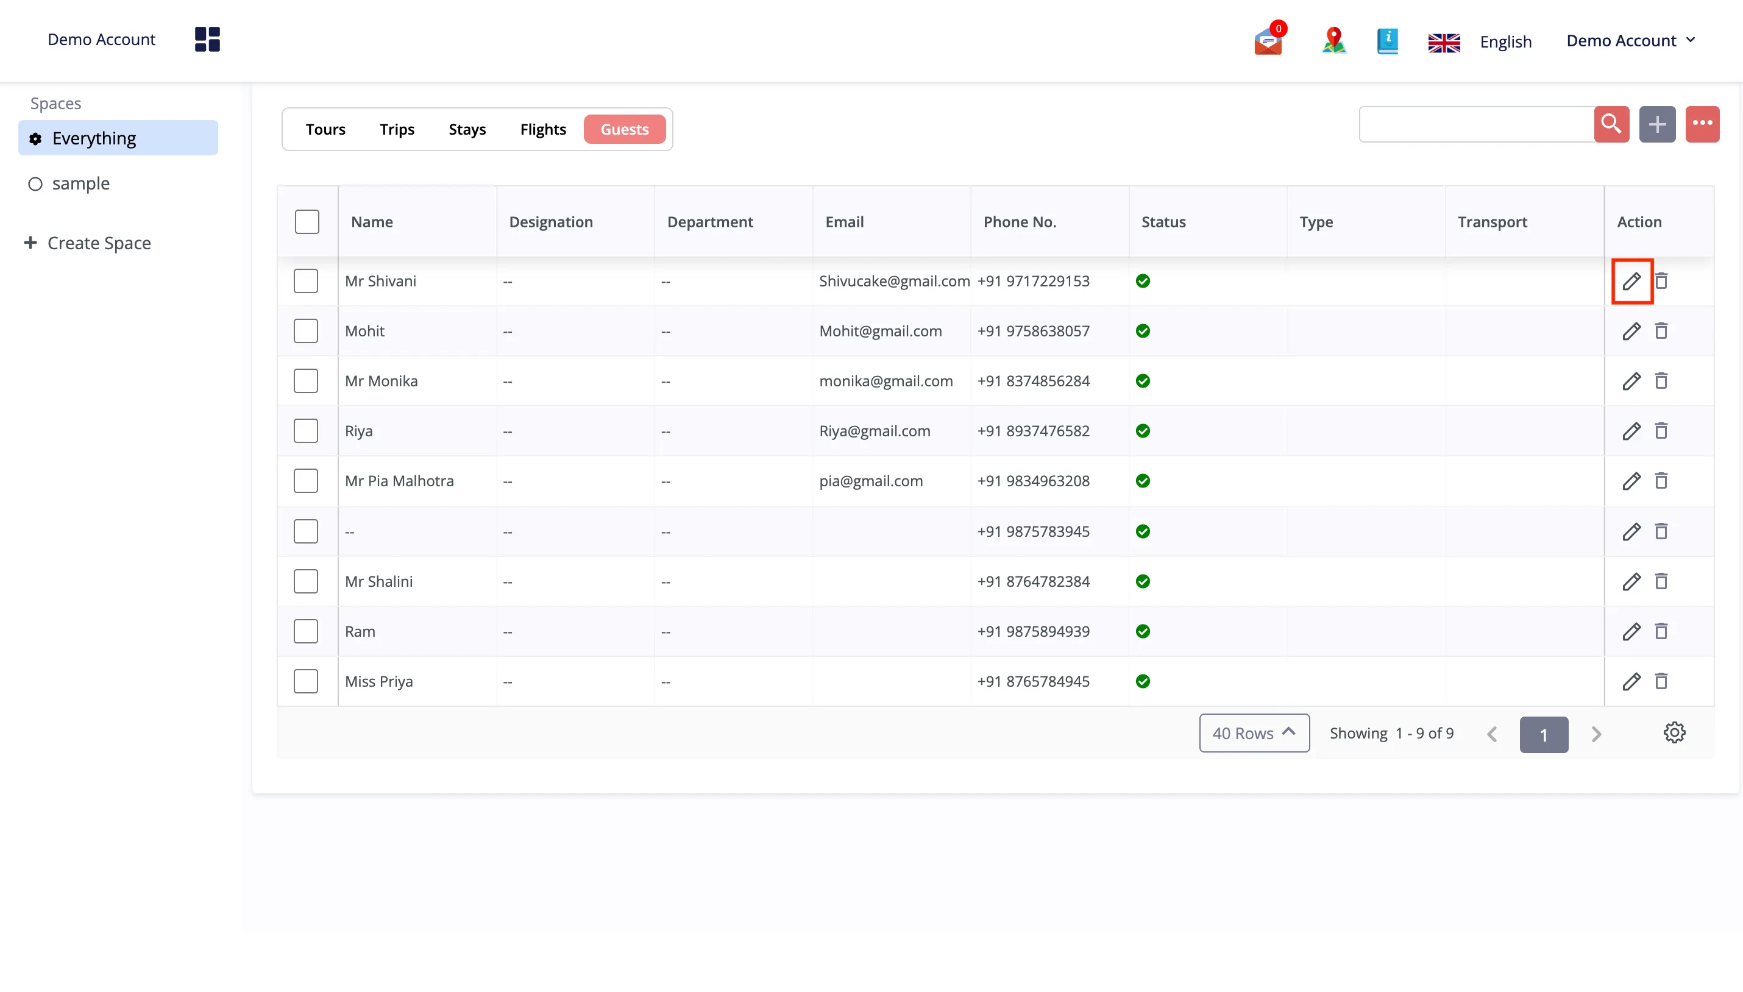The width and height of the screenshot is (1743, 992).
Task: Click the Designation column header
Action: pos(550,222)
